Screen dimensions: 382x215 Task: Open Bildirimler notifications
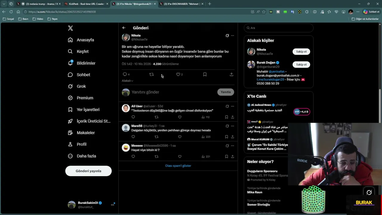pyautogui.click(x=82, y=63)
